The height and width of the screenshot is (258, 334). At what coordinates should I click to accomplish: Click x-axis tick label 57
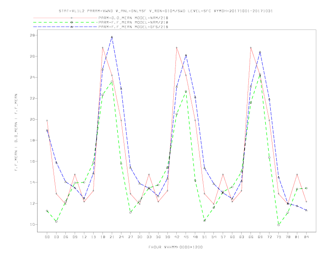click(x=223, y=237)
